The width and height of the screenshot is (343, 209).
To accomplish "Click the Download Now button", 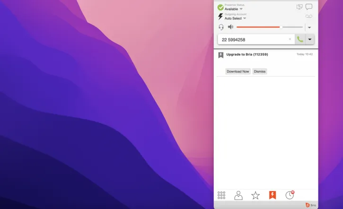I will pyautogui.click(x=238, y=71).
